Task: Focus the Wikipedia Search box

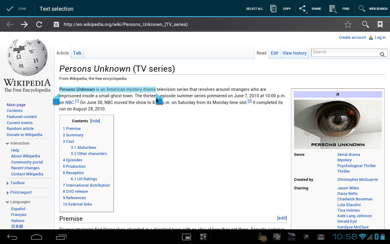Action: tap(345, 52)
